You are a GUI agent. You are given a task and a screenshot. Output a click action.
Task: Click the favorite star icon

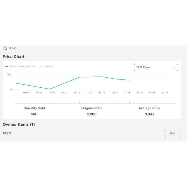pyautogui.click(x=5, y=48)
